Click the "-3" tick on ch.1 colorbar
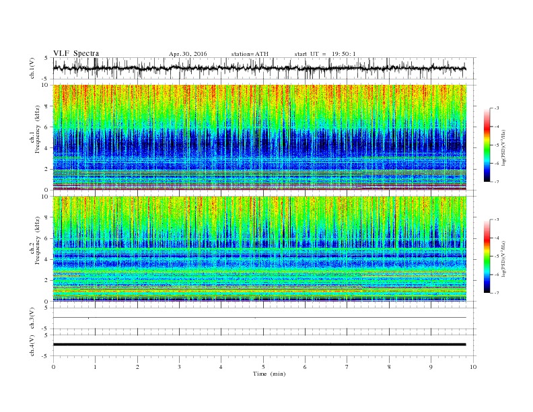Screen dimensions: 533x412 pyautogui.click(x=496, y=108)
